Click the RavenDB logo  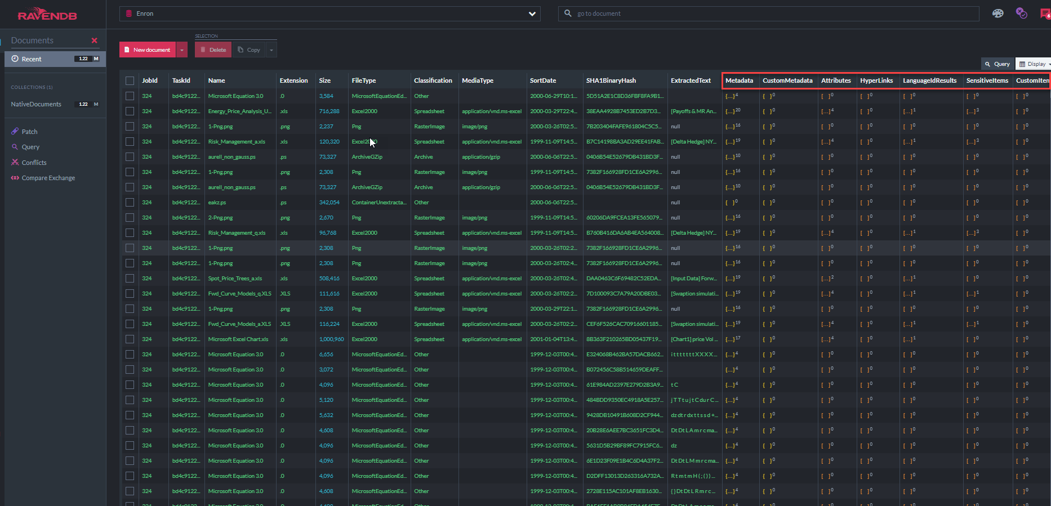pyautogui.click(x=47, y=14)
